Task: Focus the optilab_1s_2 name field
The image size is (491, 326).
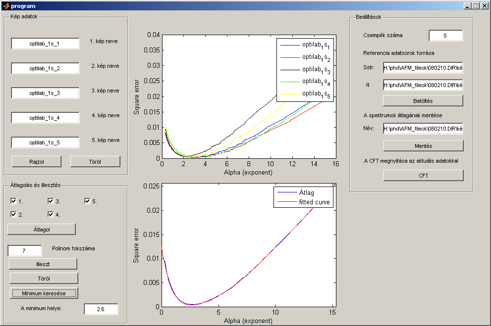Action: click(x=46, y=68)
